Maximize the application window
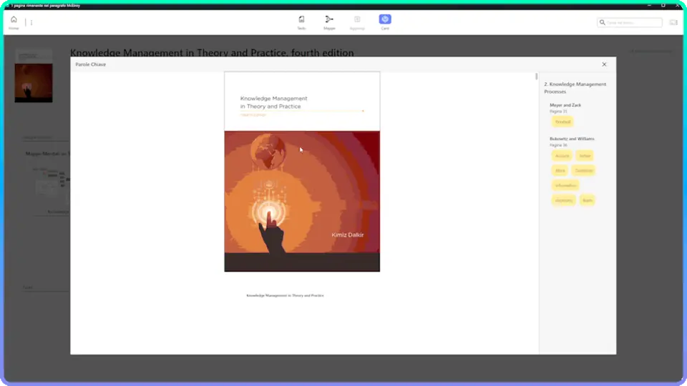The image size is (687, 386). pos(663,5)
